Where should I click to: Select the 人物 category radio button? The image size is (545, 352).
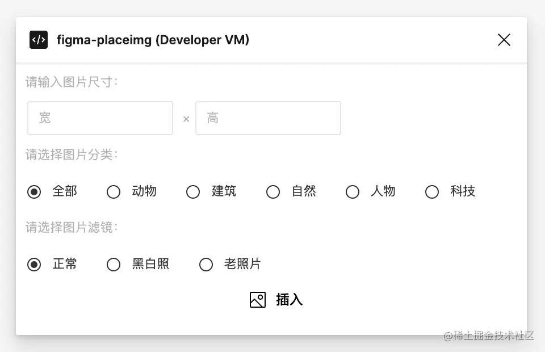353,192
